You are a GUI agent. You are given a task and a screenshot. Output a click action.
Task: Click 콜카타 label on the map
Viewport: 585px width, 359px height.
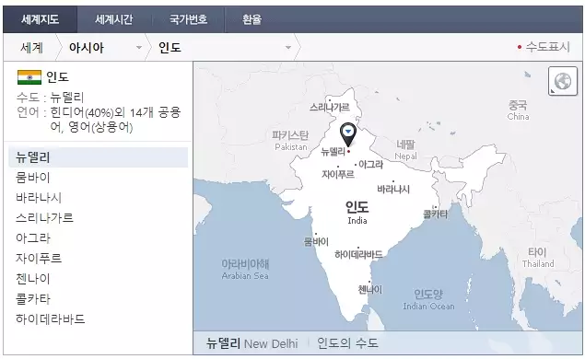pyautogui.click(x=435, y=214)
